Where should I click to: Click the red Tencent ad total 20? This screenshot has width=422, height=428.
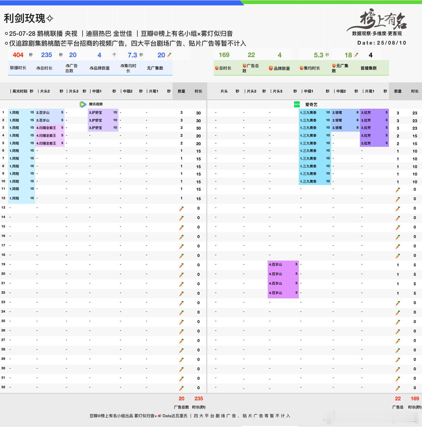181,399
